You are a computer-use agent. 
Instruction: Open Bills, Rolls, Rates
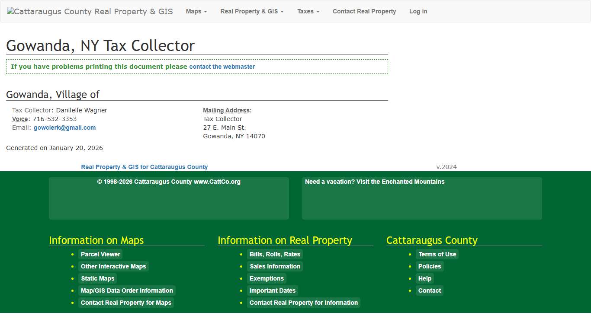(275, 254)
